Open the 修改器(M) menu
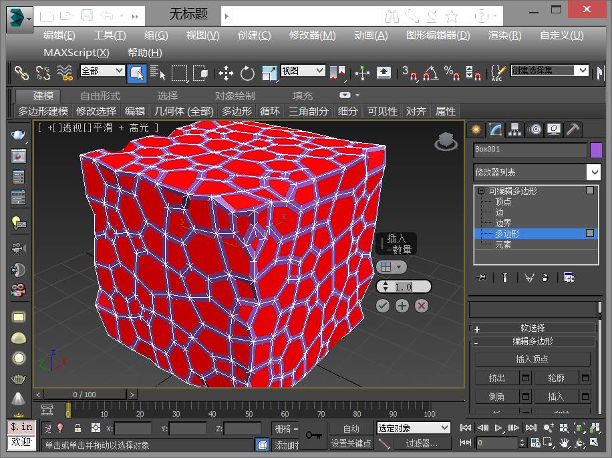This screenshot has width=612, height=458. point(312,35)
